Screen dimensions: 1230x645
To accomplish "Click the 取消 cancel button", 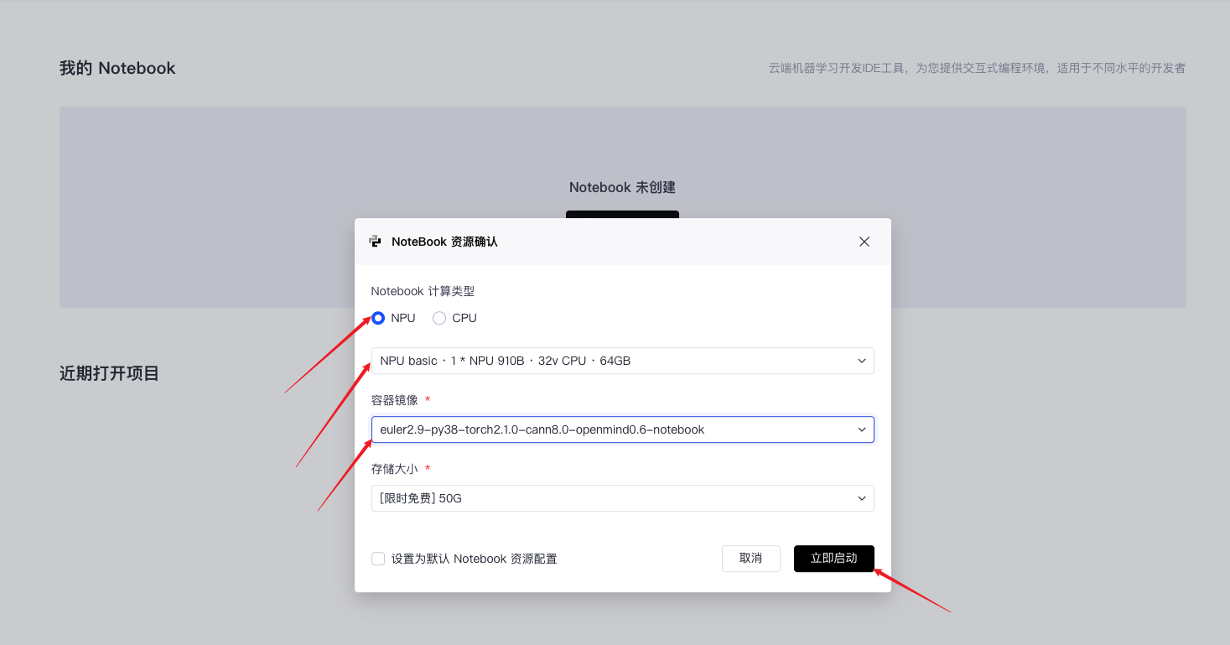I will pyautogui.click(x=750, y=559).
